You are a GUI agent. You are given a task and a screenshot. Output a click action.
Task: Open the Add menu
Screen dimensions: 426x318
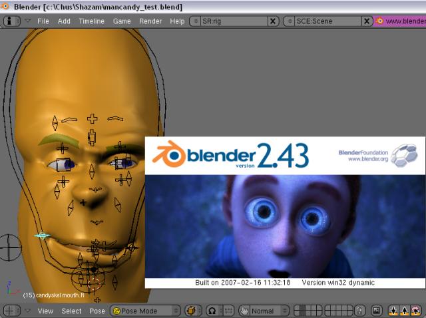pos(64,21)
